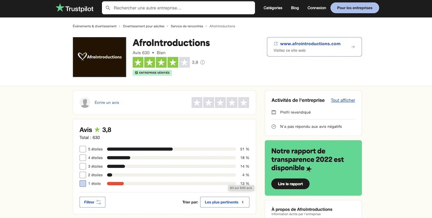Open the www.afrointroductions.com website link
Viewport: 432px width, 218px height.
click(x=310, y=44)
